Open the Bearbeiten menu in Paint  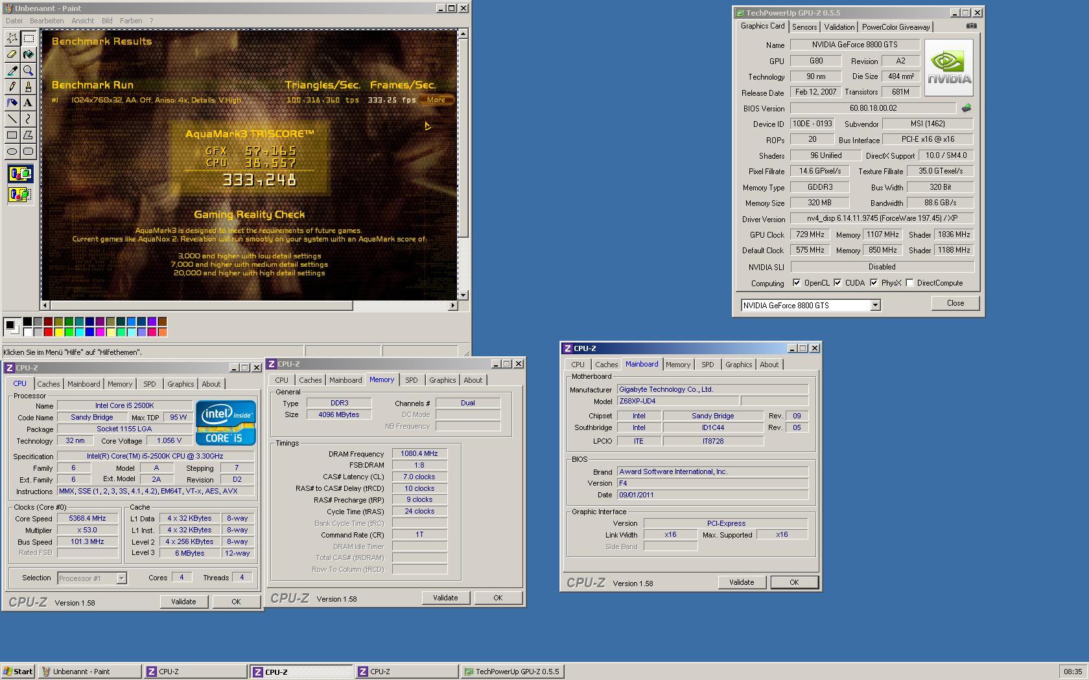[x=47, y=21]
